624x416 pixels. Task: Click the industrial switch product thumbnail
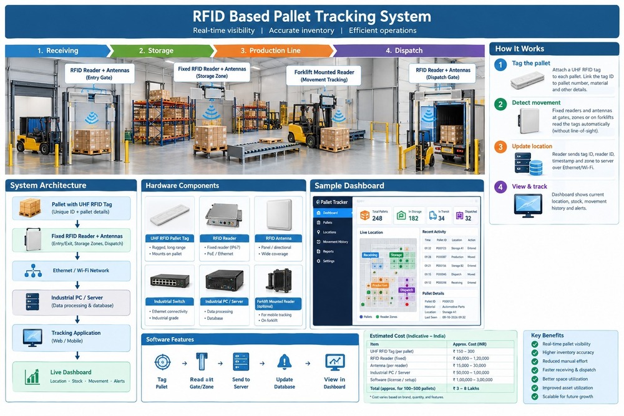click(x=170, y=281)
